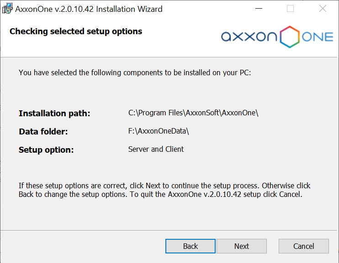Viewport: 339px width, 263px height.
Task: Click the 'axxon' logo wordmark
Action: pyautogui.click(x=249, y=37)
